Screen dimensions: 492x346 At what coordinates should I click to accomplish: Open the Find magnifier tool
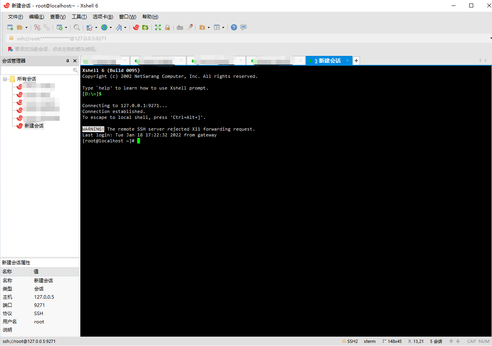77,27
